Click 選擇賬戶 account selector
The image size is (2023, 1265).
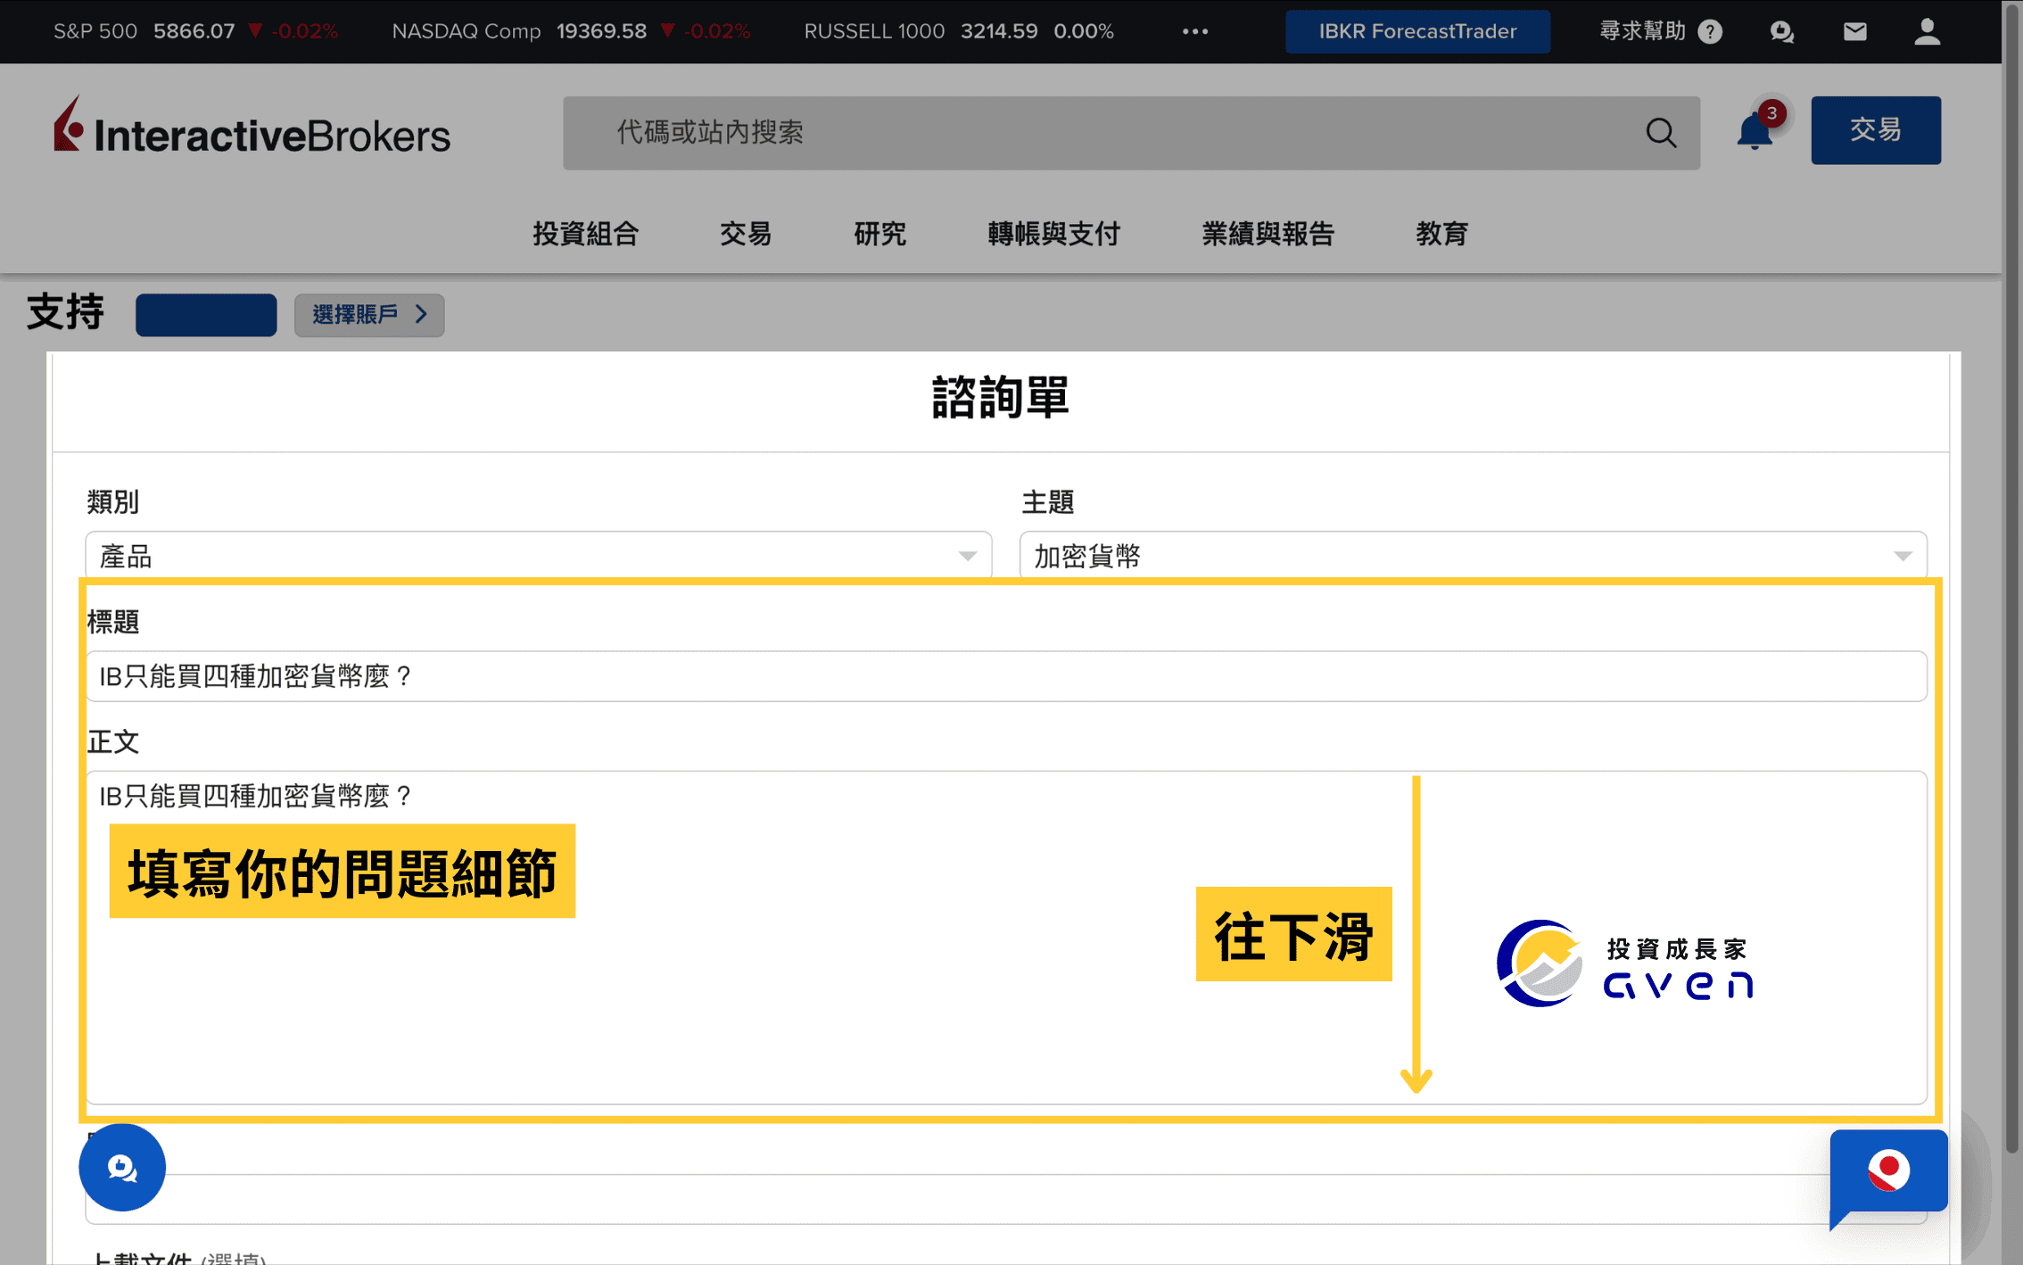pos(369,314)
